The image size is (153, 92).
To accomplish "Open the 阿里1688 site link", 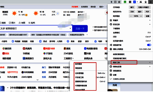I will (x=49, y=48).
